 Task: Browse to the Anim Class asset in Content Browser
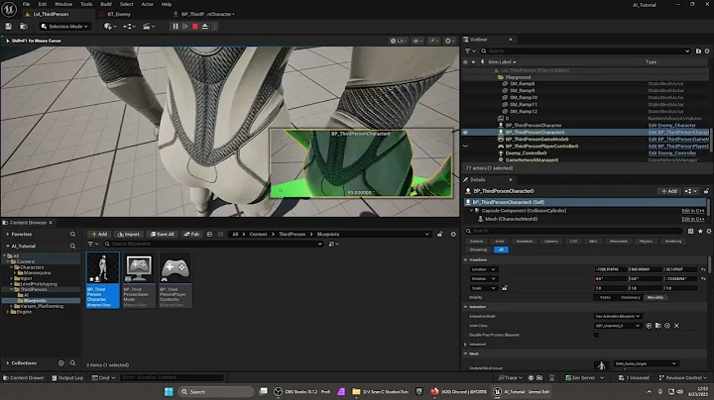click(x=658, y=326)
